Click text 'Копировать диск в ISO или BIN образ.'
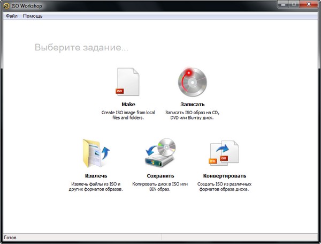The height and width of the screenshot is (244, 321). tap(160, 187)
